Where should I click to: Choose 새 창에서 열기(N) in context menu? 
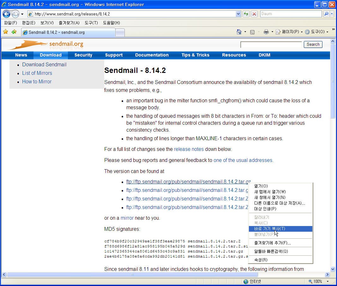tap(280, 197)
